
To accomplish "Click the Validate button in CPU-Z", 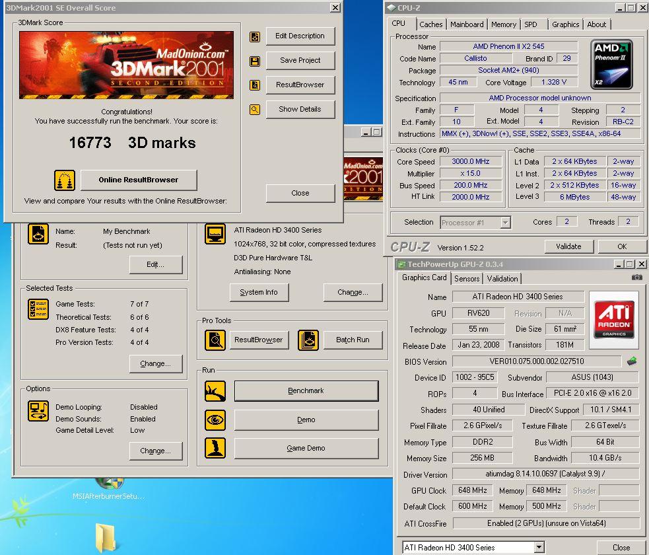I will (568, 247).
